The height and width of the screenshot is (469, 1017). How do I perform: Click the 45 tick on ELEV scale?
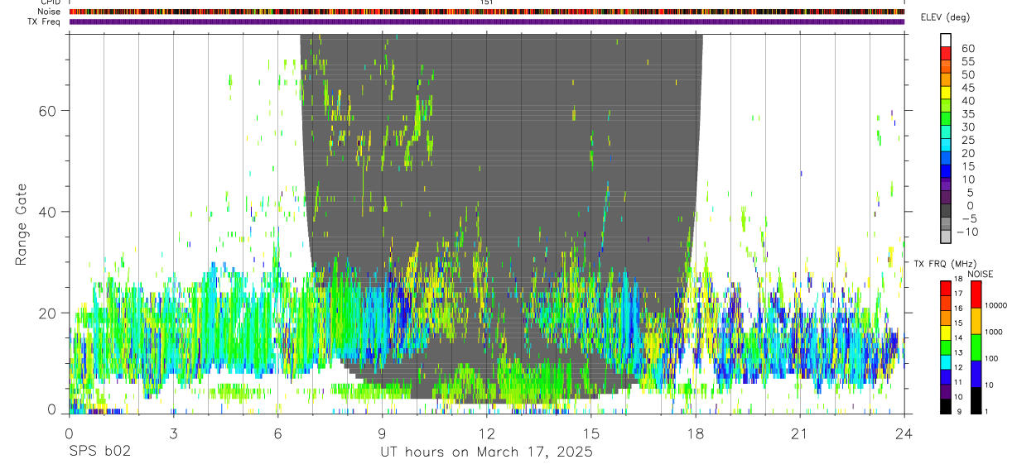[x=967, y=88]
